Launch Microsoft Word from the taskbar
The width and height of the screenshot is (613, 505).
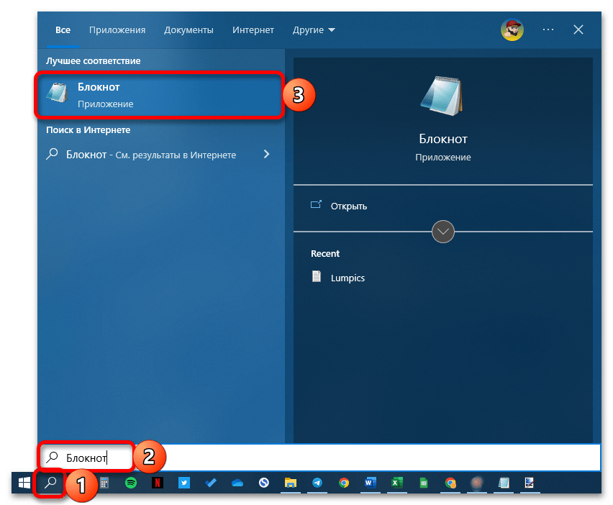(371, 483)
